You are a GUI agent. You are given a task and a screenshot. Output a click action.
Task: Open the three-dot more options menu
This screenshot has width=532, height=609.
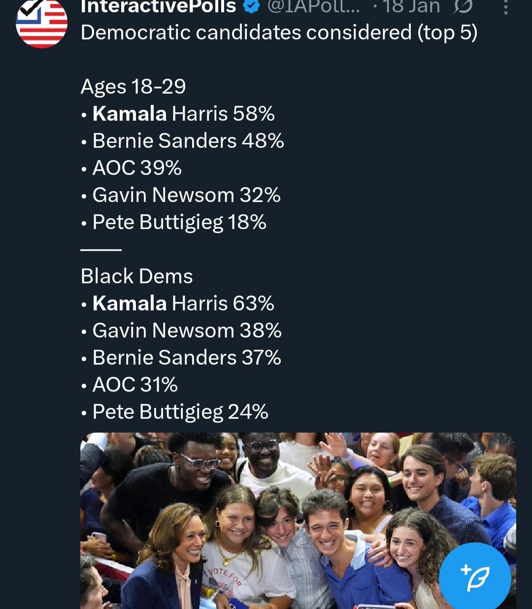point(505,7)
